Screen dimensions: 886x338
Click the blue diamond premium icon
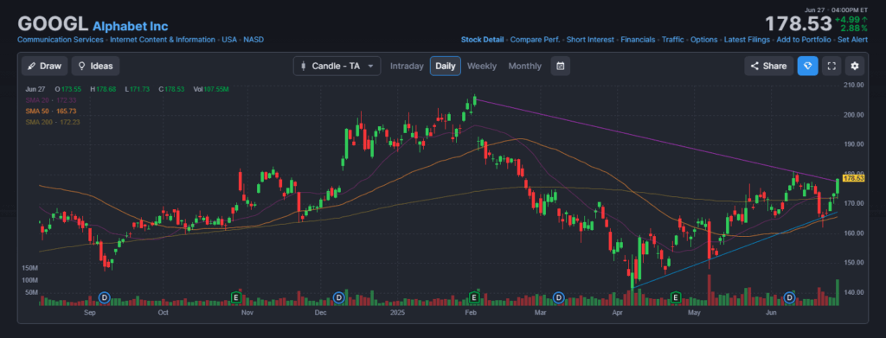pos(807,66)
